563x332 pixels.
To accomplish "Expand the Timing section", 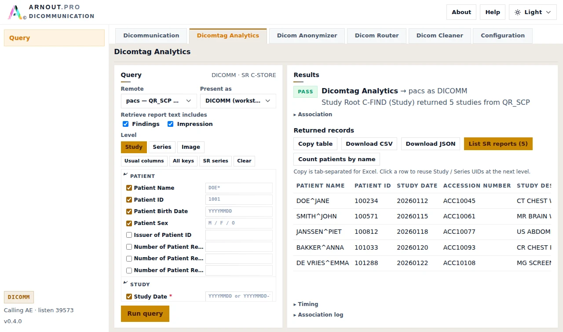I will (306, 304).
